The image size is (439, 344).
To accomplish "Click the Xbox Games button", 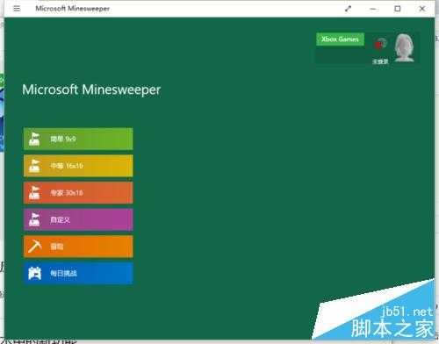I will 340,39.
